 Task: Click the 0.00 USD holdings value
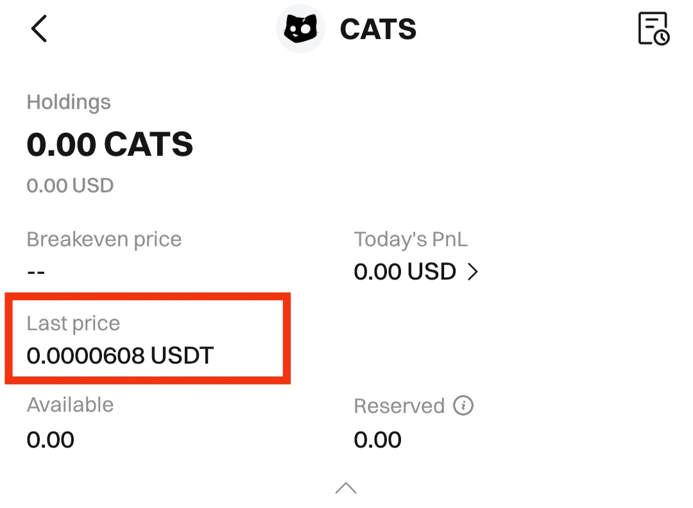(70, 186)
